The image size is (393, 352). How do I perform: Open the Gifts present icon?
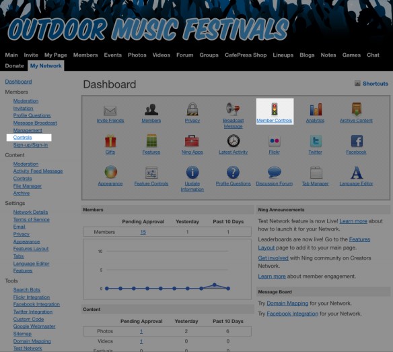pyautogui.click(x=110, y=141)
